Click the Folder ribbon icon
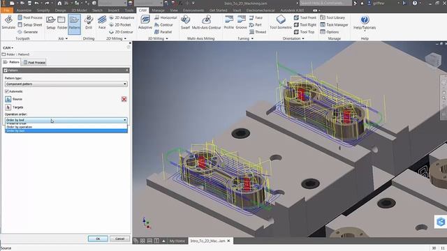Image resolution: width=447 pixels, height=251 pixels. [62, 22]
